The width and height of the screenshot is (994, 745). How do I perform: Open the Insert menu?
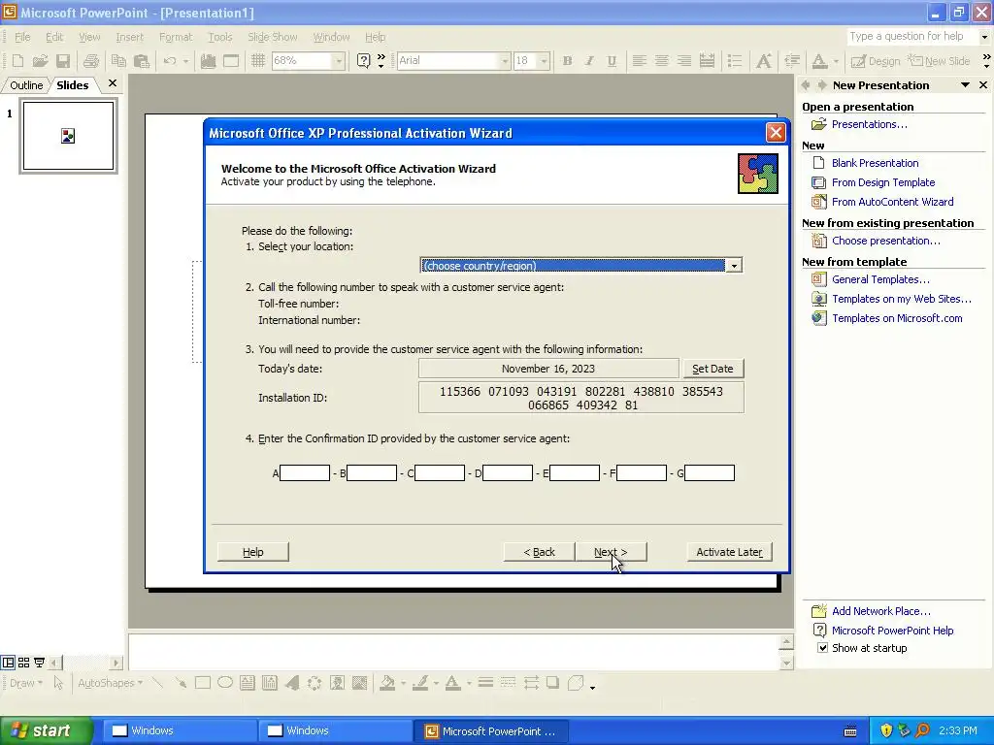(x=129, y=37)
